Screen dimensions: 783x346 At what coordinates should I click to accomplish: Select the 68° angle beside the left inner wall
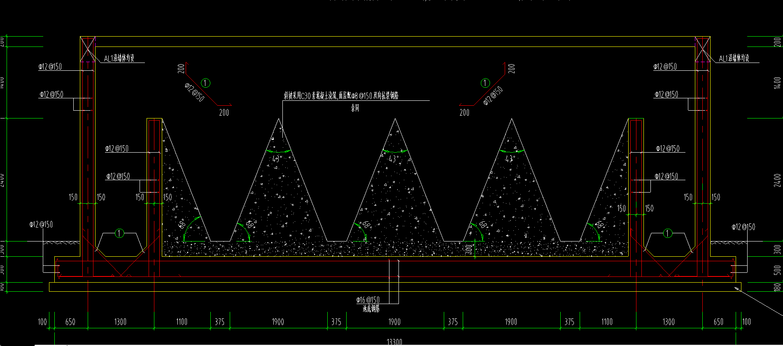(183, 224)
